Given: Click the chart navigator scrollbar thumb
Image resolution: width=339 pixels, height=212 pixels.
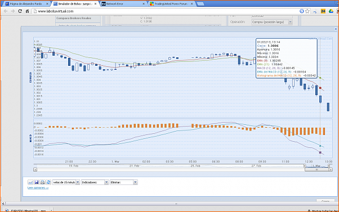Looking at the screenshot, I should 317,170.
